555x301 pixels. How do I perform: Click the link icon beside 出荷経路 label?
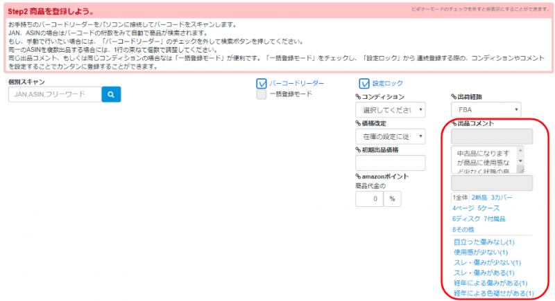tap(454, 97)
